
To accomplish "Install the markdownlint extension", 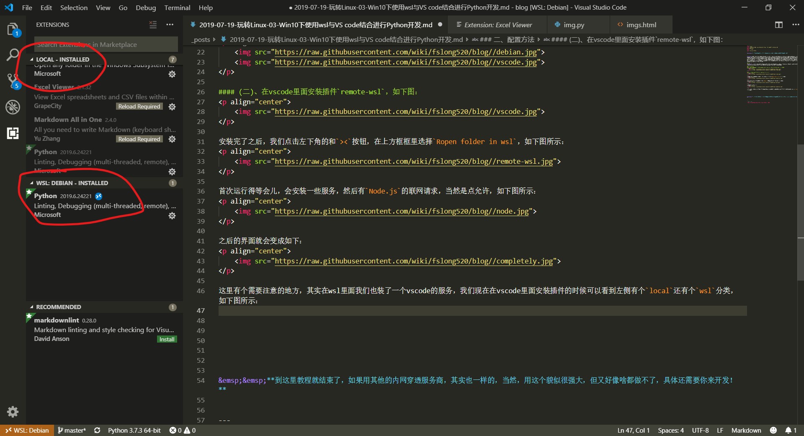I will 167,339.
